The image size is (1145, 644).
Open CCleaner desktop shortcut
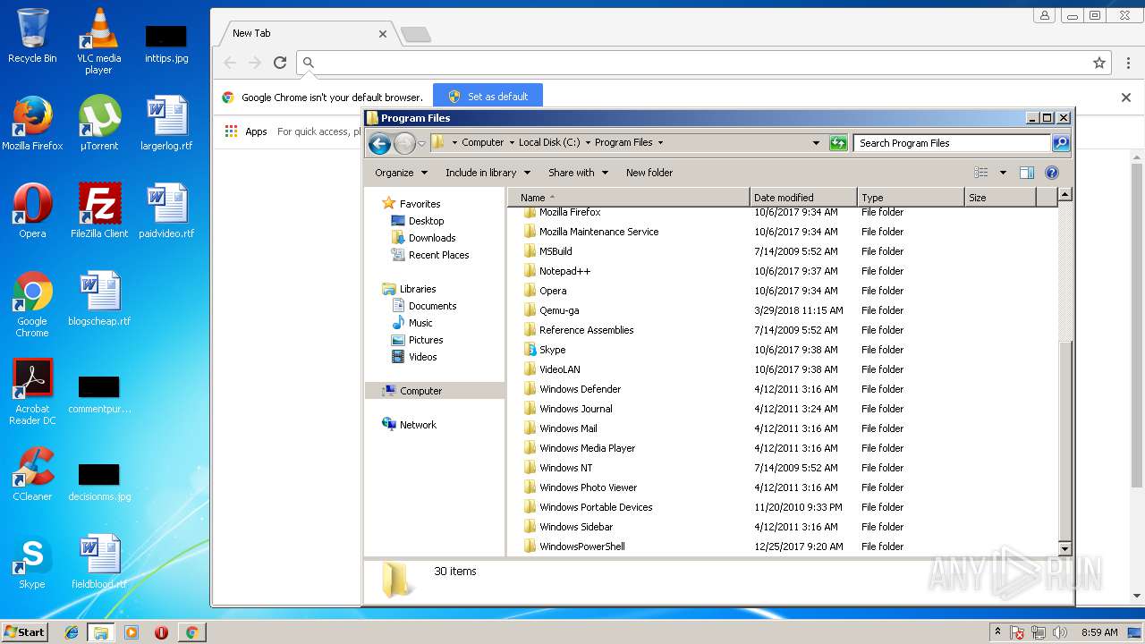(32, 474)
